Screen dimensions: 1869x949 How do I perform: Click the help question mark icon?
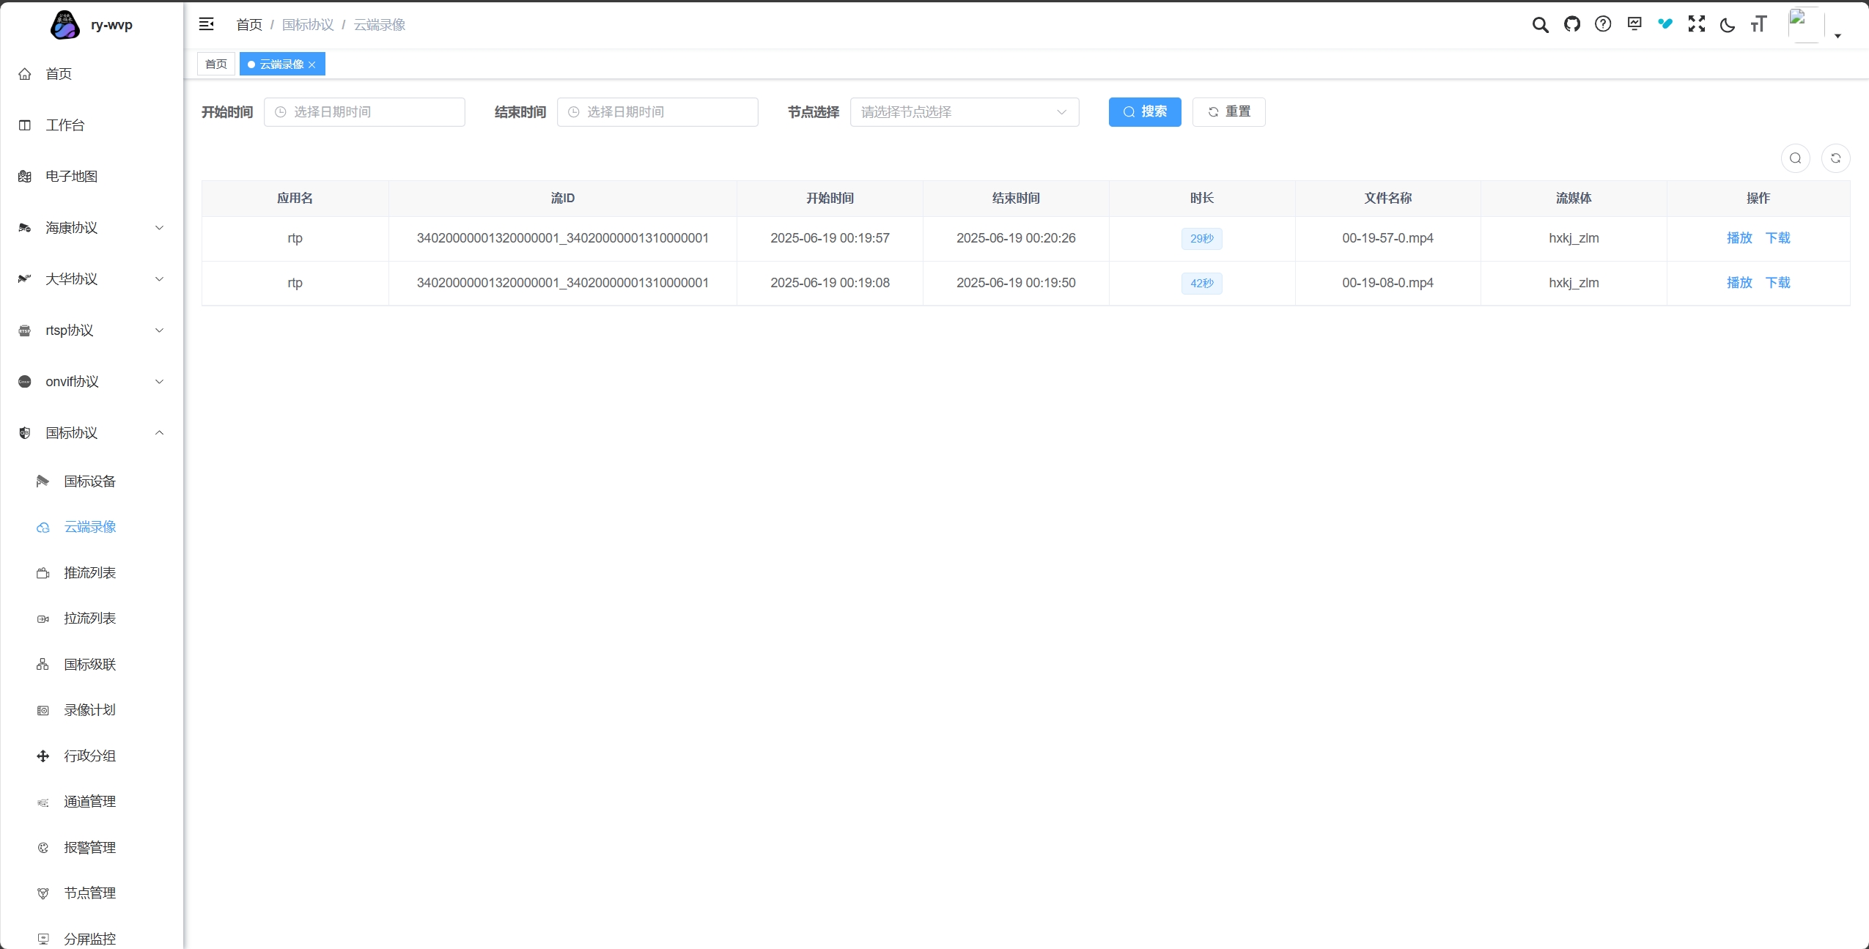pyautogui.click(x=1603, y=24)
